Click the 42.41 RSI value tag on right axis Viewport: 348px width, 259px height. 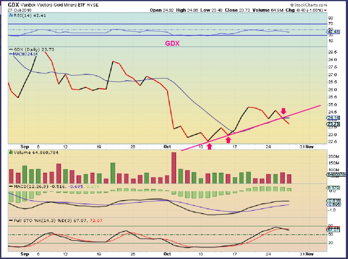click(333, 32)
